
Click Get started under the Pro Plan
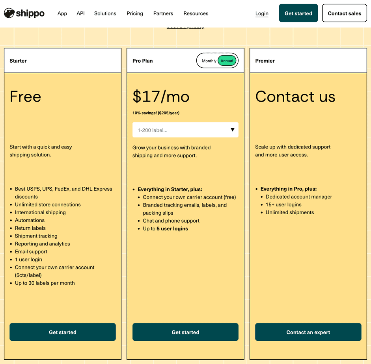click(x=185, y=332)
